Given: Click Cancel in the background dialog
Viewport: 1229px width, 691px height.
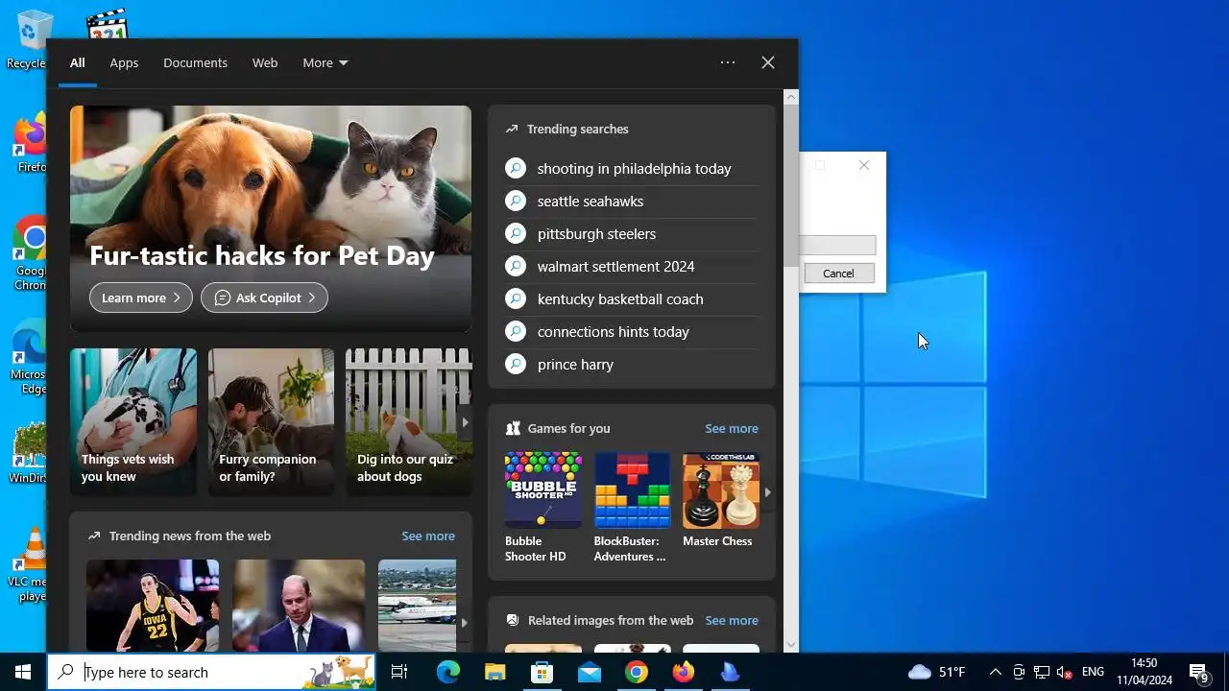Looking at the screenshot, I should (x=838, y=274).
